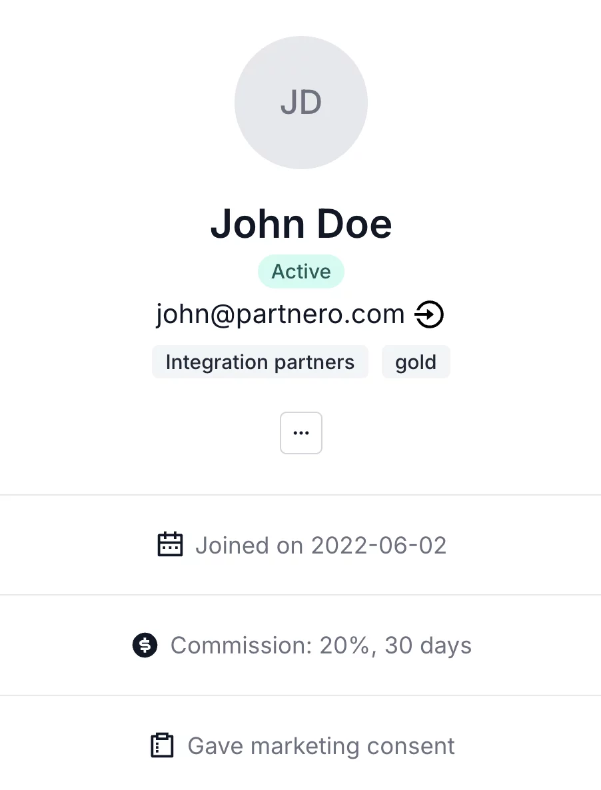Click the 2022-06-02 join date value
This screenshot has height=790, width=601.
pos(378,546)
